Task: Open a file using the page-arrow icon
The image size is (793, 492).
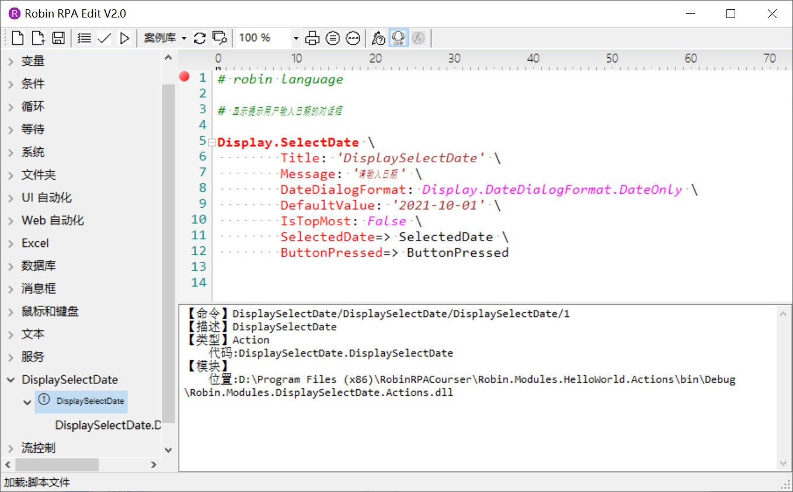Action: point(37,39)
